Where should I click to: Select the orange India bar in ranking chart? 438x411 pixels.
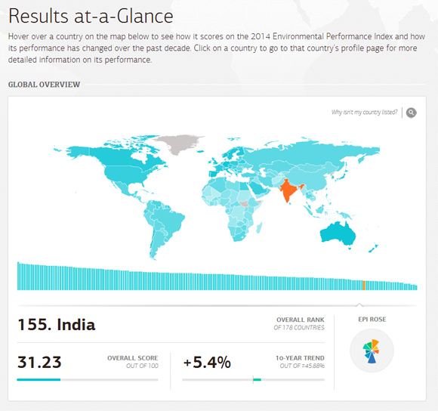(x=364, y=286)
